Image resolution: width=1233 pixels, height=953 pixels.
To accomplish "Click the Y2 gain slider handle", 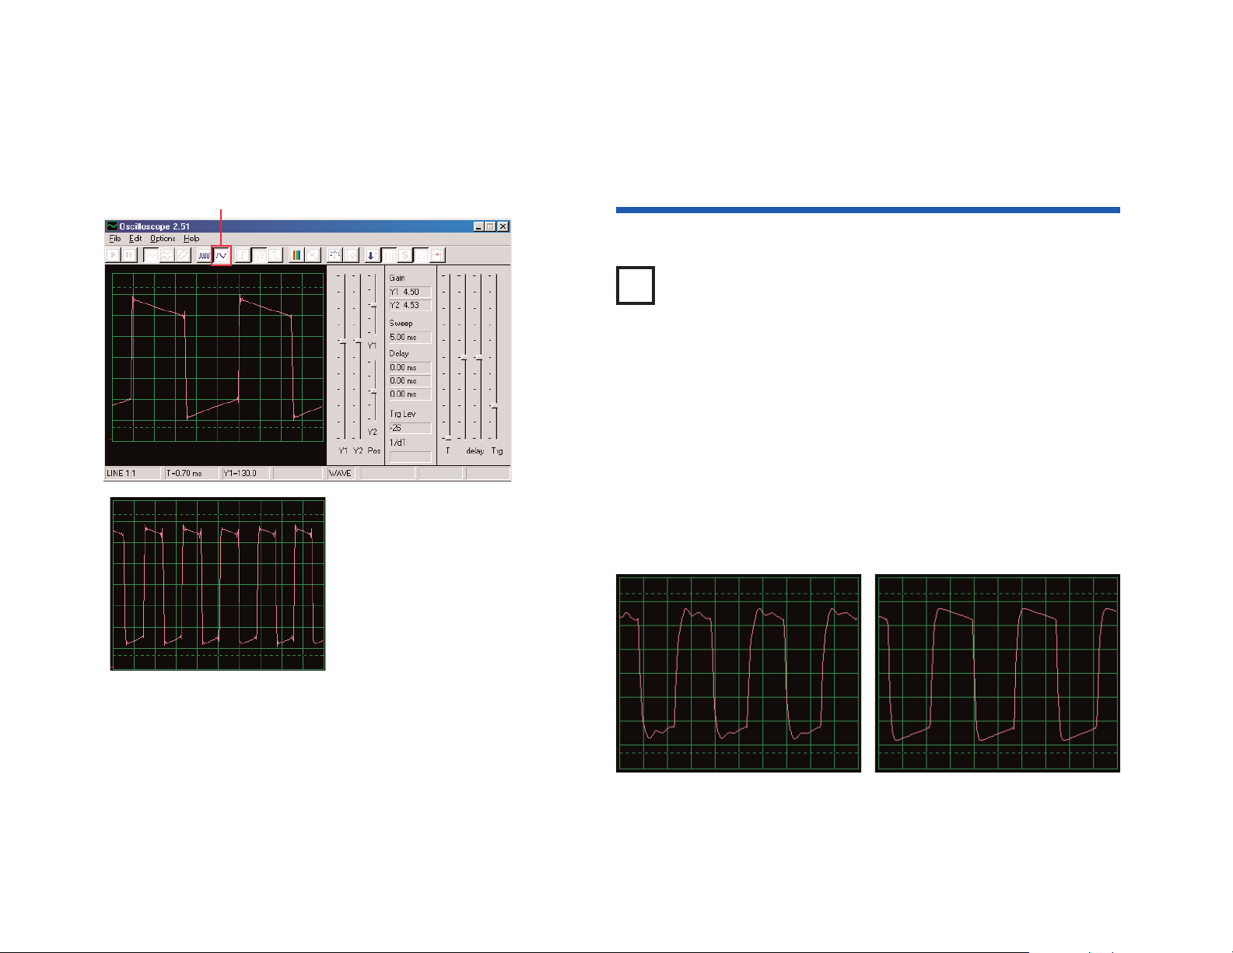I will tap(357, 341).
